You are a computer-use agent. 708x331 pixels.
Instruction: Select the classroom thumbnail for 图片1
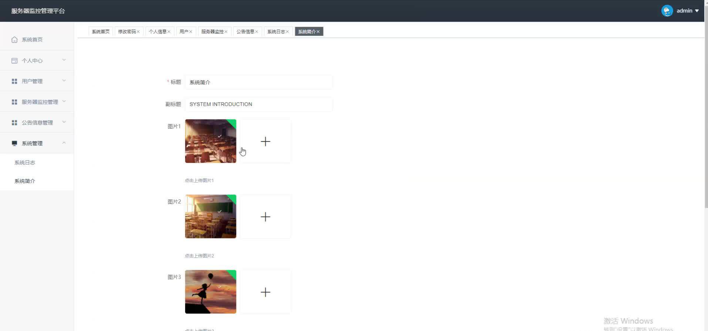pyautogui.click(x=211, y=141)
